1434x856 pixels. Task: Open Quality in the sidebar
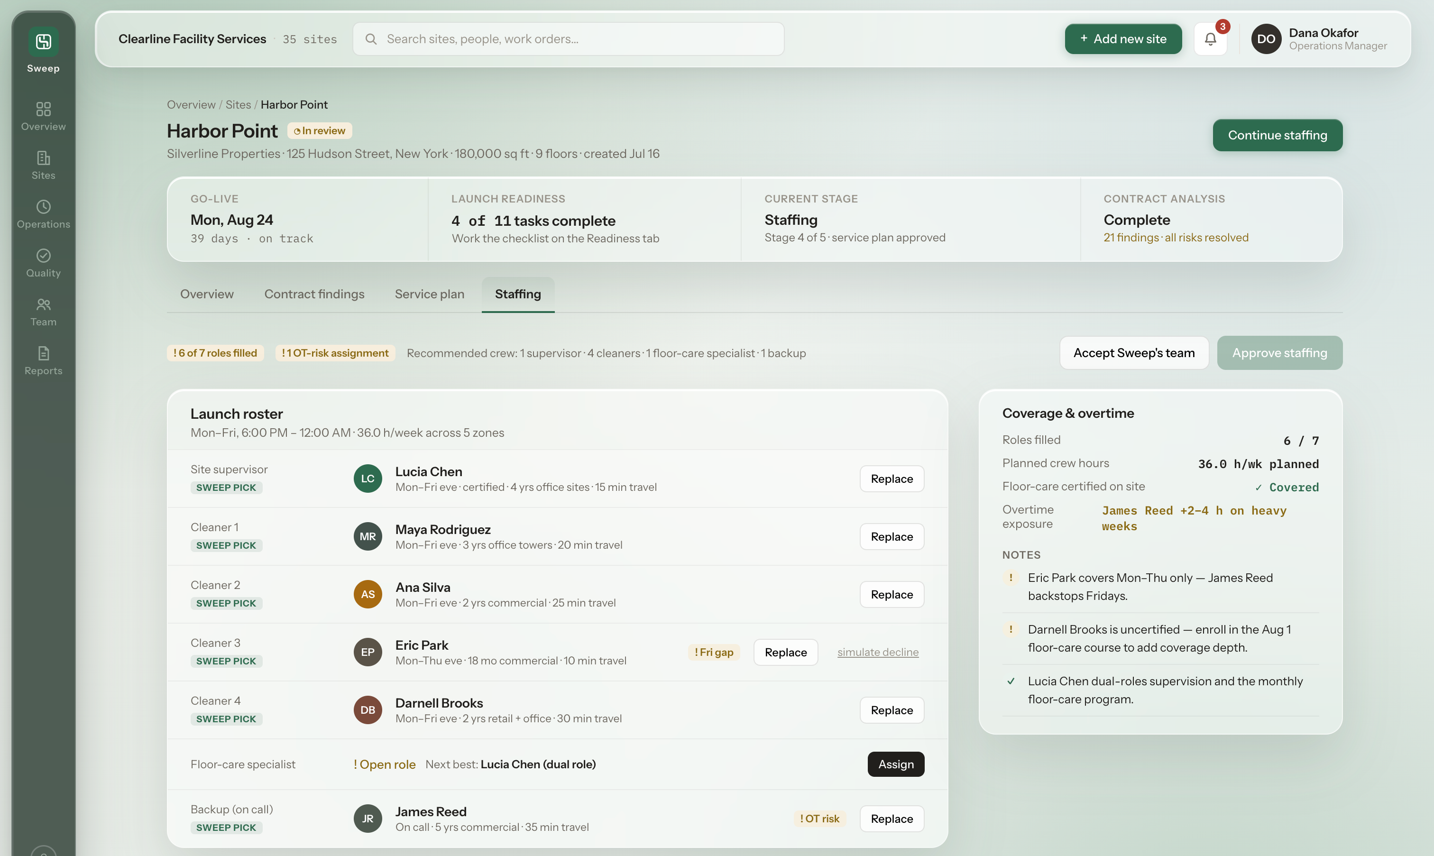coord(43,263)
